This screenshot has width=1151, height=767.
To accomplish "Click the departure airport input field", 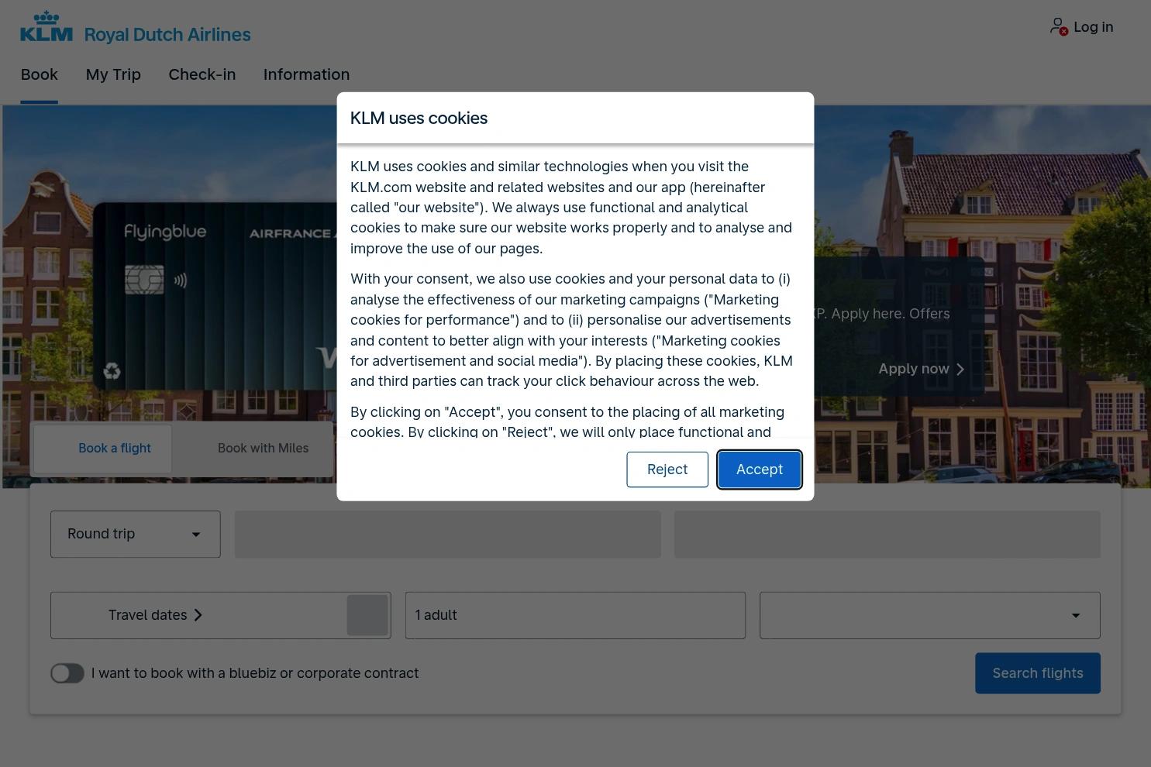I will [448, 534].
